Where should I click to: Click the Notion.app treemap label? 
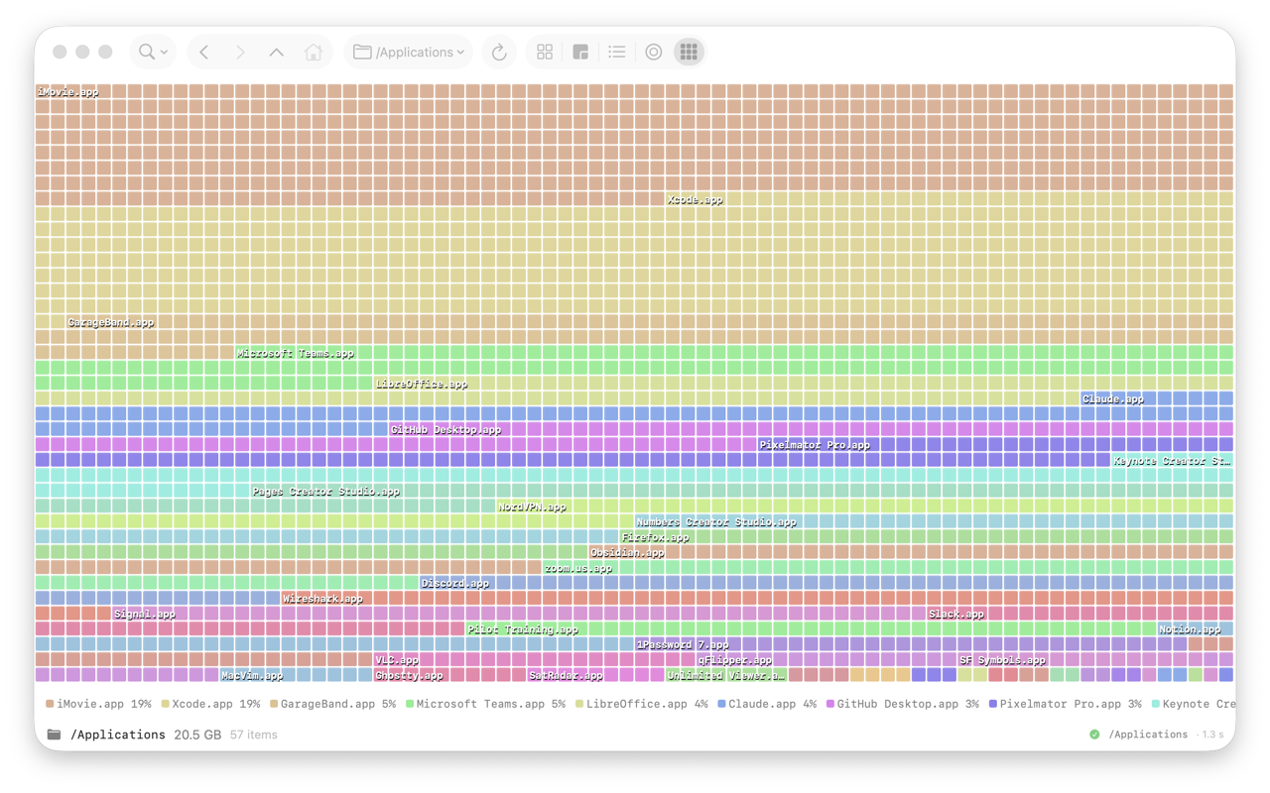click(1190, 629)
